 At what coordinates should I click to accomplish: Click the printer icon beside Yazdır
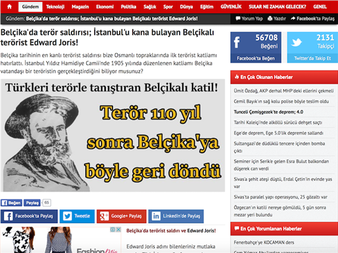pos(270,18)
